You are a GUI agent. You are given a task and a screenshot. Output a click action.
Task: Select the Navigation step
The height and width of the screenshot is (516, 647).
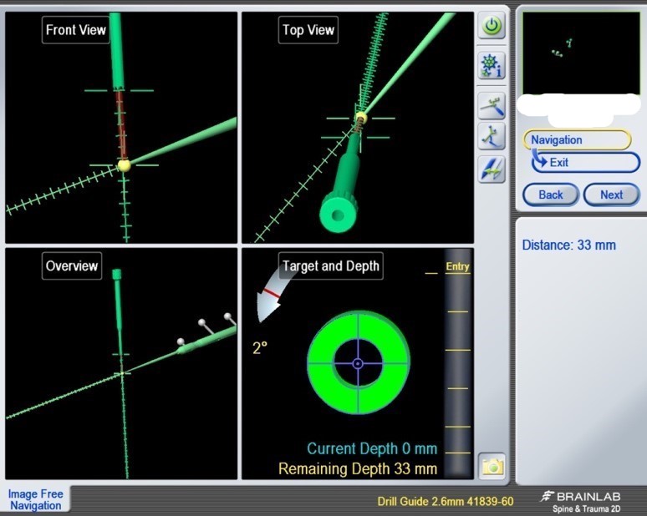[576, 140]
